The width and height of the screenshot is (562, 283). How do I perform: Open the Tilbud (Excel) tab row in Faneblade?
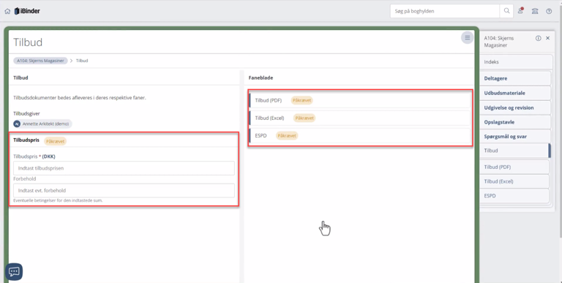pos(359,118)
